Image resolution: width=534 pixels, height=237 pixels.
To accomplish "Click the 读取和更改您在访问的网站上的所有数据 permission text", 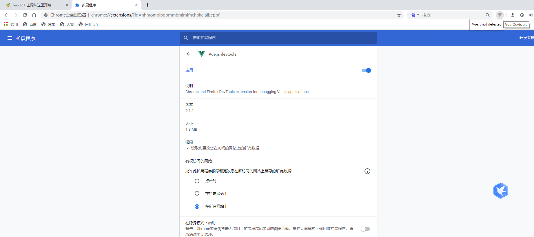I will click(225, 148).
